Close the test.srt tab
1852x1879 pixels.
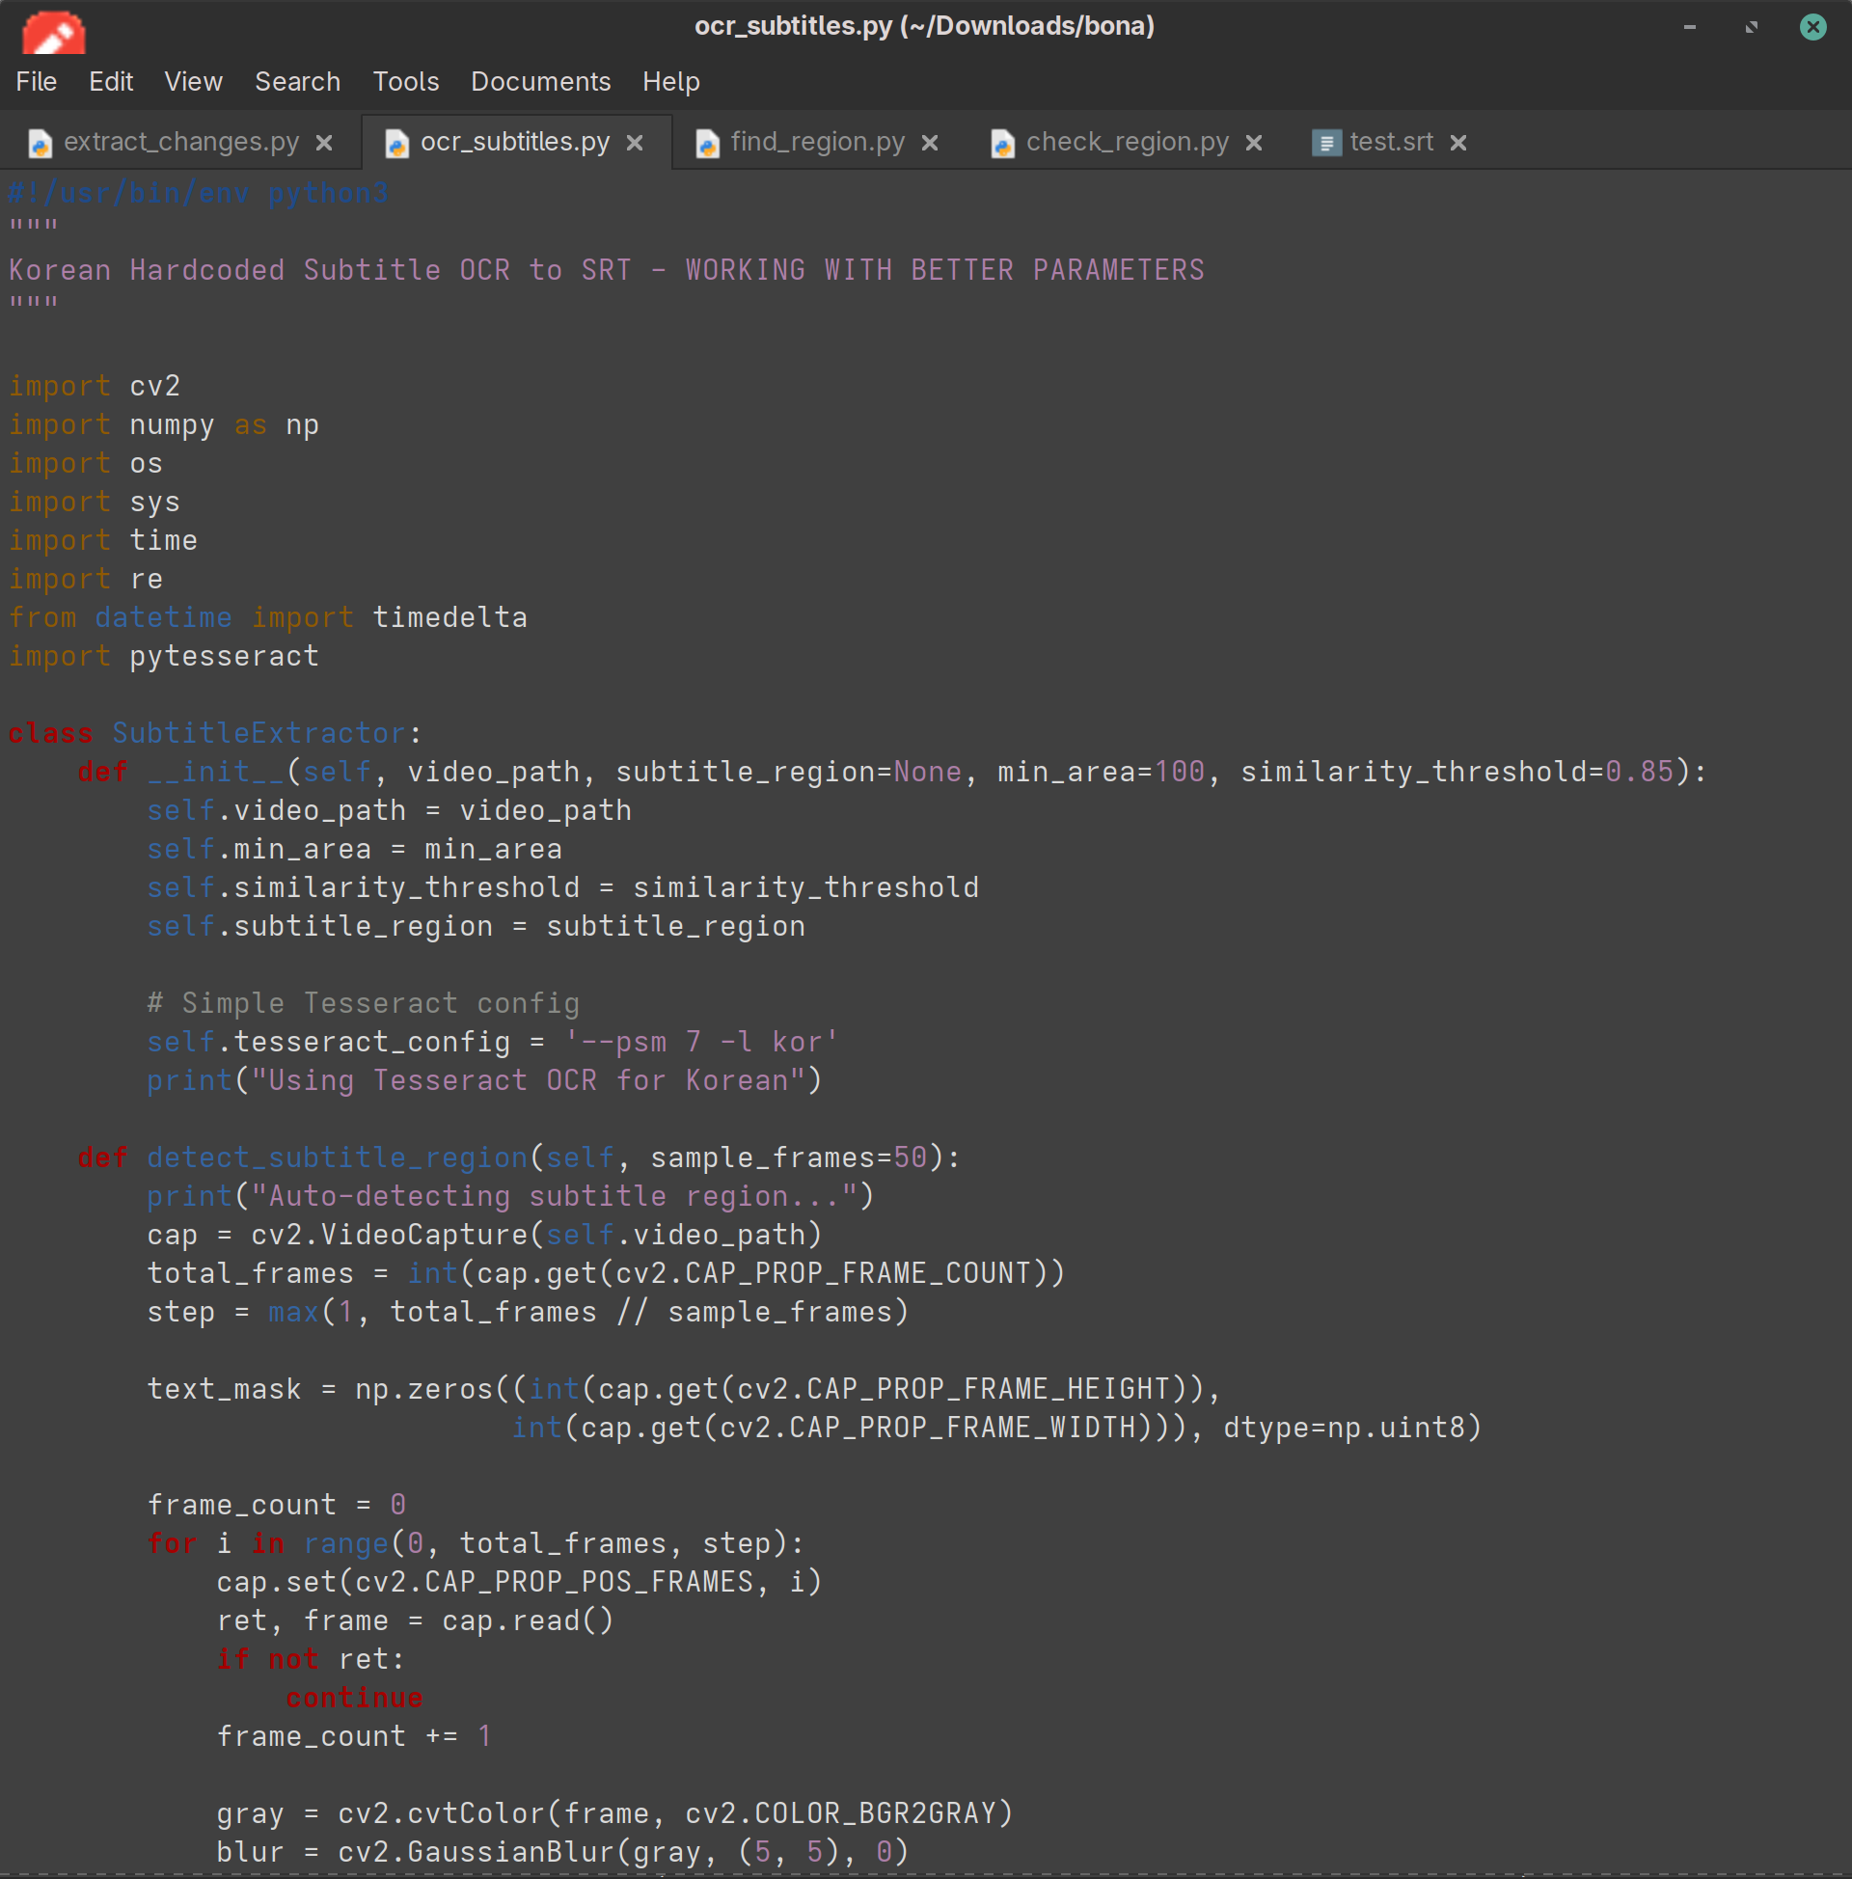click(x=1458, y=143)
